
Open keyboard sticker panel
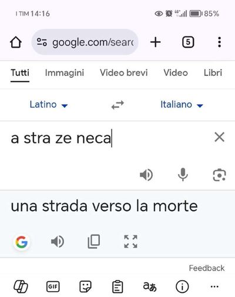(85, 286)
